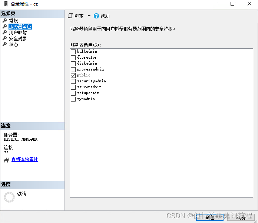This screenshot has width=258, height=223.
Task: Select the serveradmin role name
Action: click(89, 87)
